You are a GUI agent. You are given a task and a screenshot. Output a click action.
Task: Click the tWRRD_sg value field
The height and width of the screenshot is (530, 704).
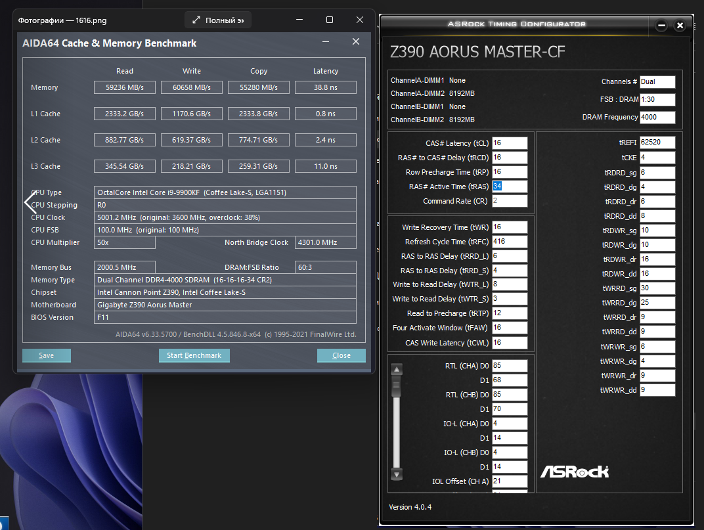[657, 288]
